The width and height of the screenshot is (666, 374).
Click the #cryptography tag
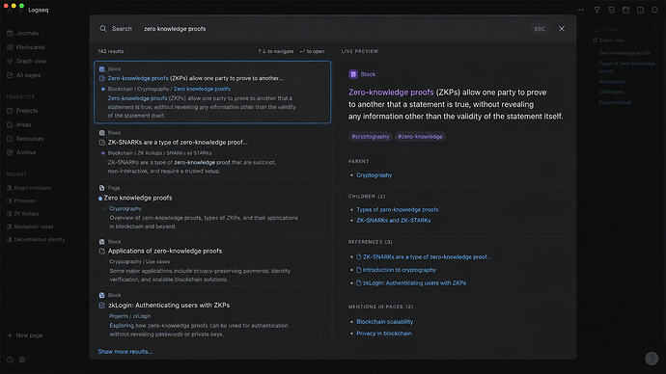click(371, 137)
